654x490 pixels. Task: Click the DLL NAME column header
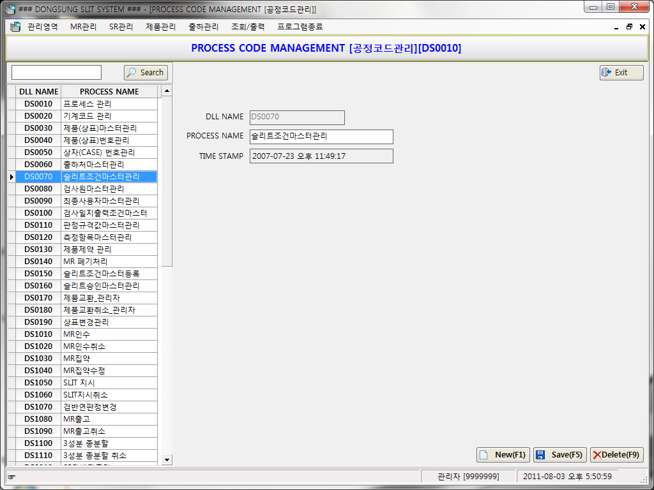38,92
